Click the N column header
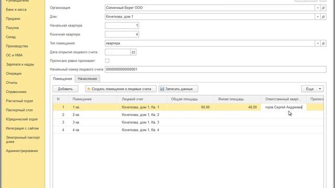335x188 pixels. coord(61,99)
